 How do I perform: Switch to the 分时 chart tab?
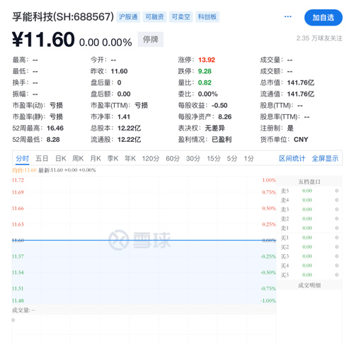click(x=22, y=158)
